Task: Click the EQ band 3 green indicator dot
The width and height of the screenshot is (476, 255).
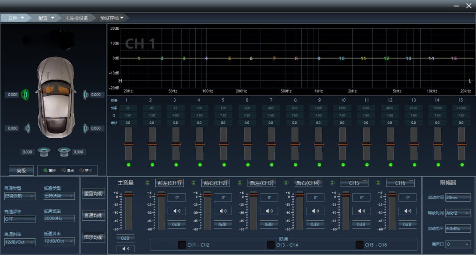Action: click(x=176, y=165)
